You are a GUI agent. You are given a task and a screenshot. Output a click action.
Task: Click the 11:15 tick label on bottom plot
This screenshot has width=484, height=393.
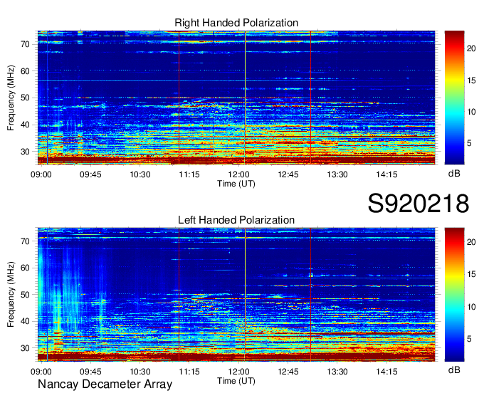189,372
